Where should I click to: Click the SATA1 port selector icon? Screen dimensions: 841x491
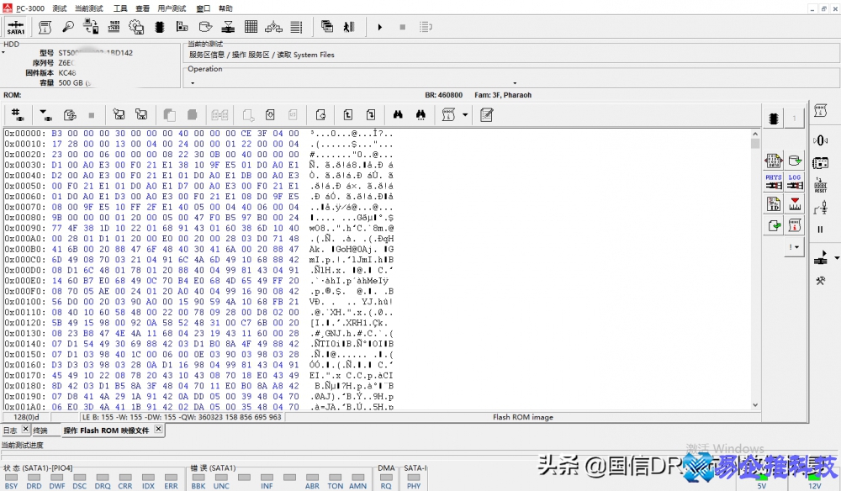(x=16, y=27)
